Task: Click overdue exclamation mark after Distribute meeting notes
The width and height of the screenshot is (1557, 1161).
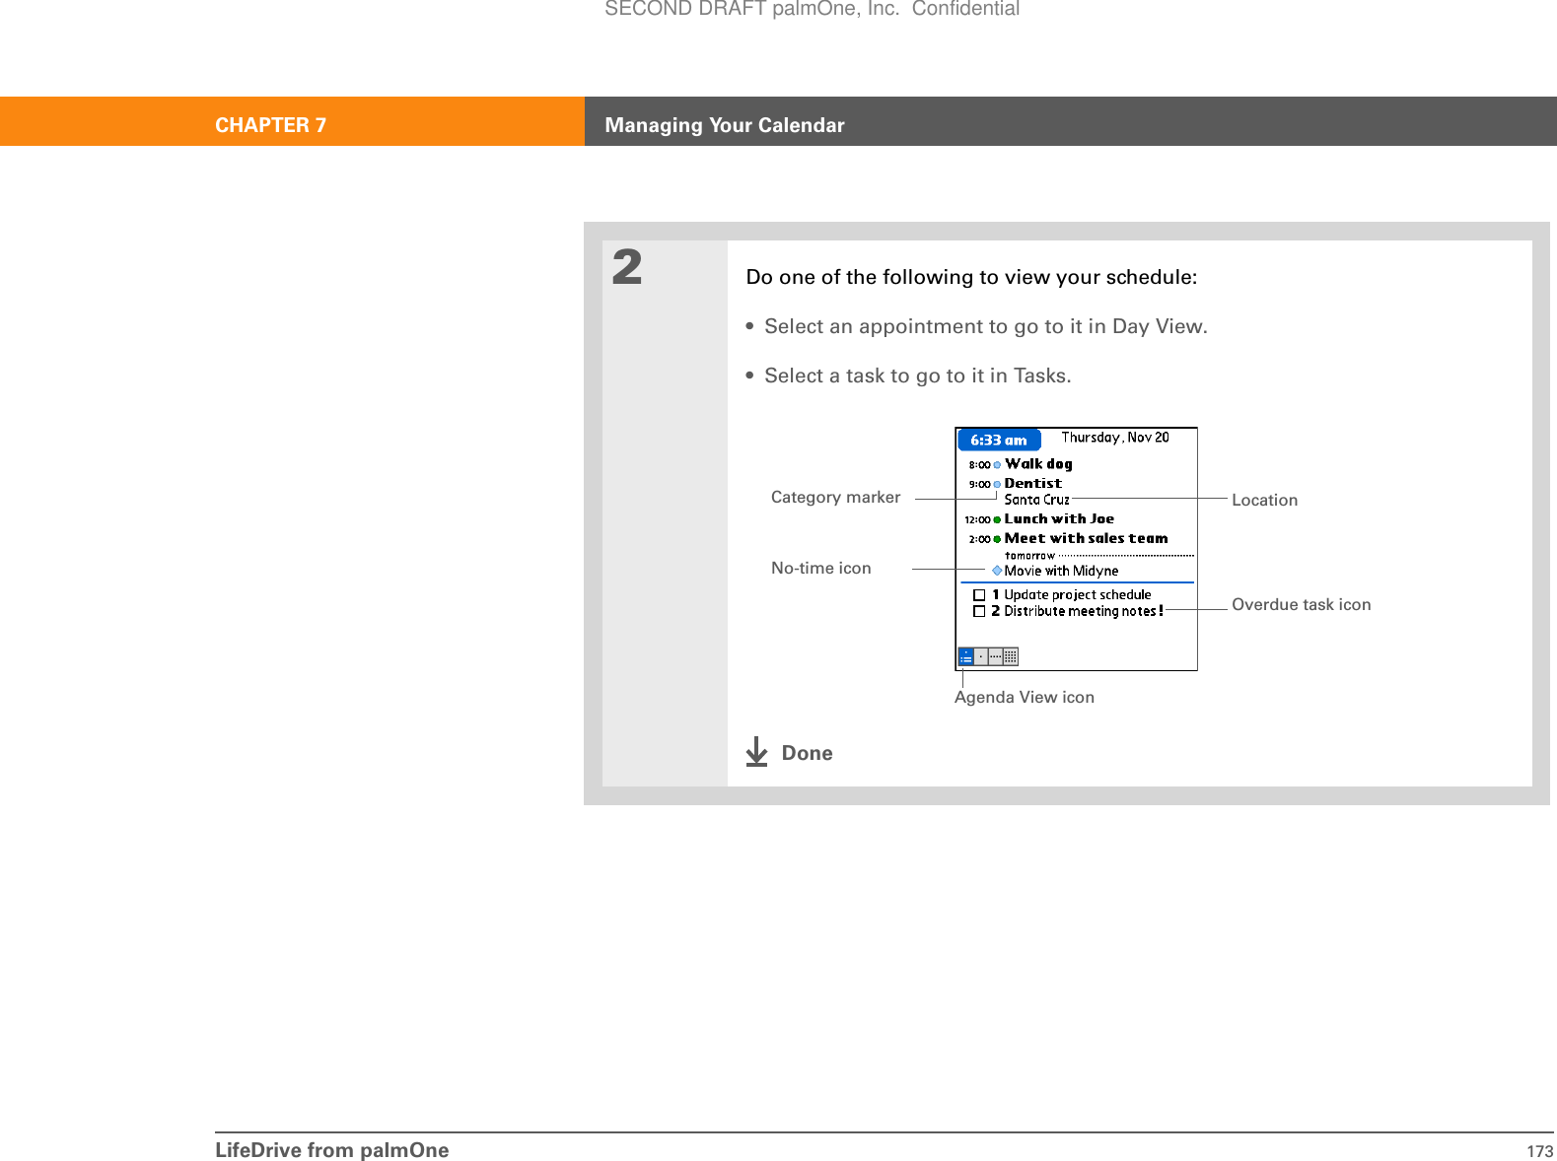Action: [1161, 611]
